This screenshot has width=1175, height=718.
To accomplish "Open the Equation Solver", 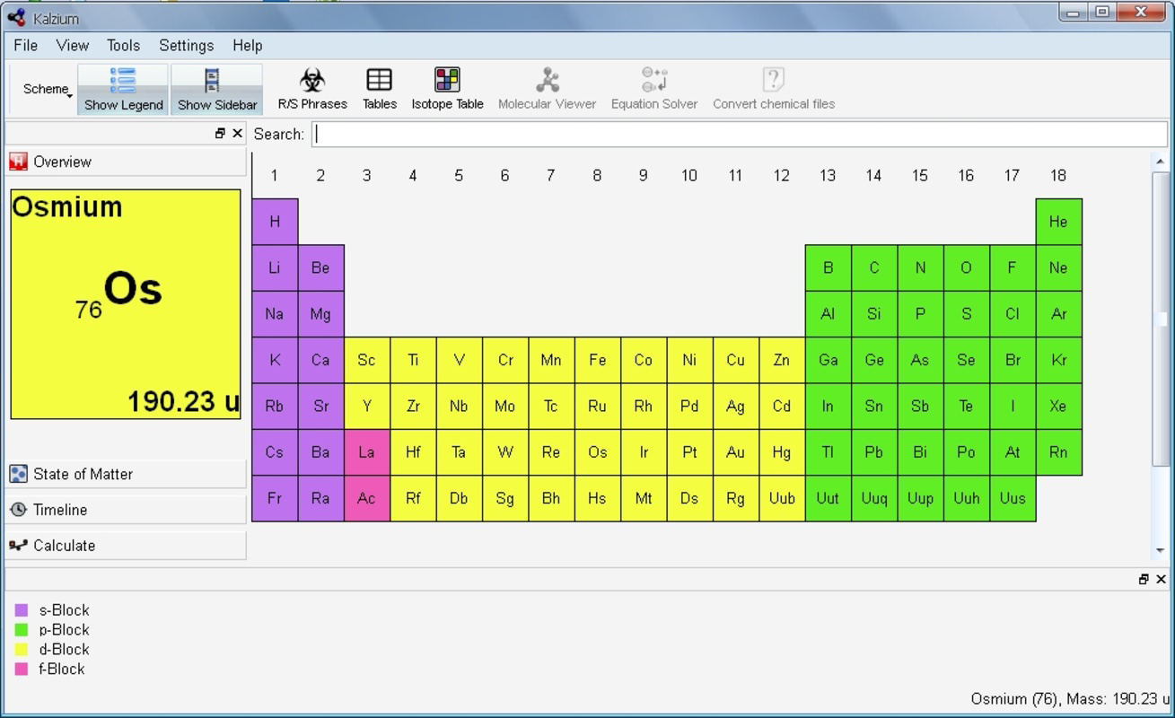I will [653, 89].
